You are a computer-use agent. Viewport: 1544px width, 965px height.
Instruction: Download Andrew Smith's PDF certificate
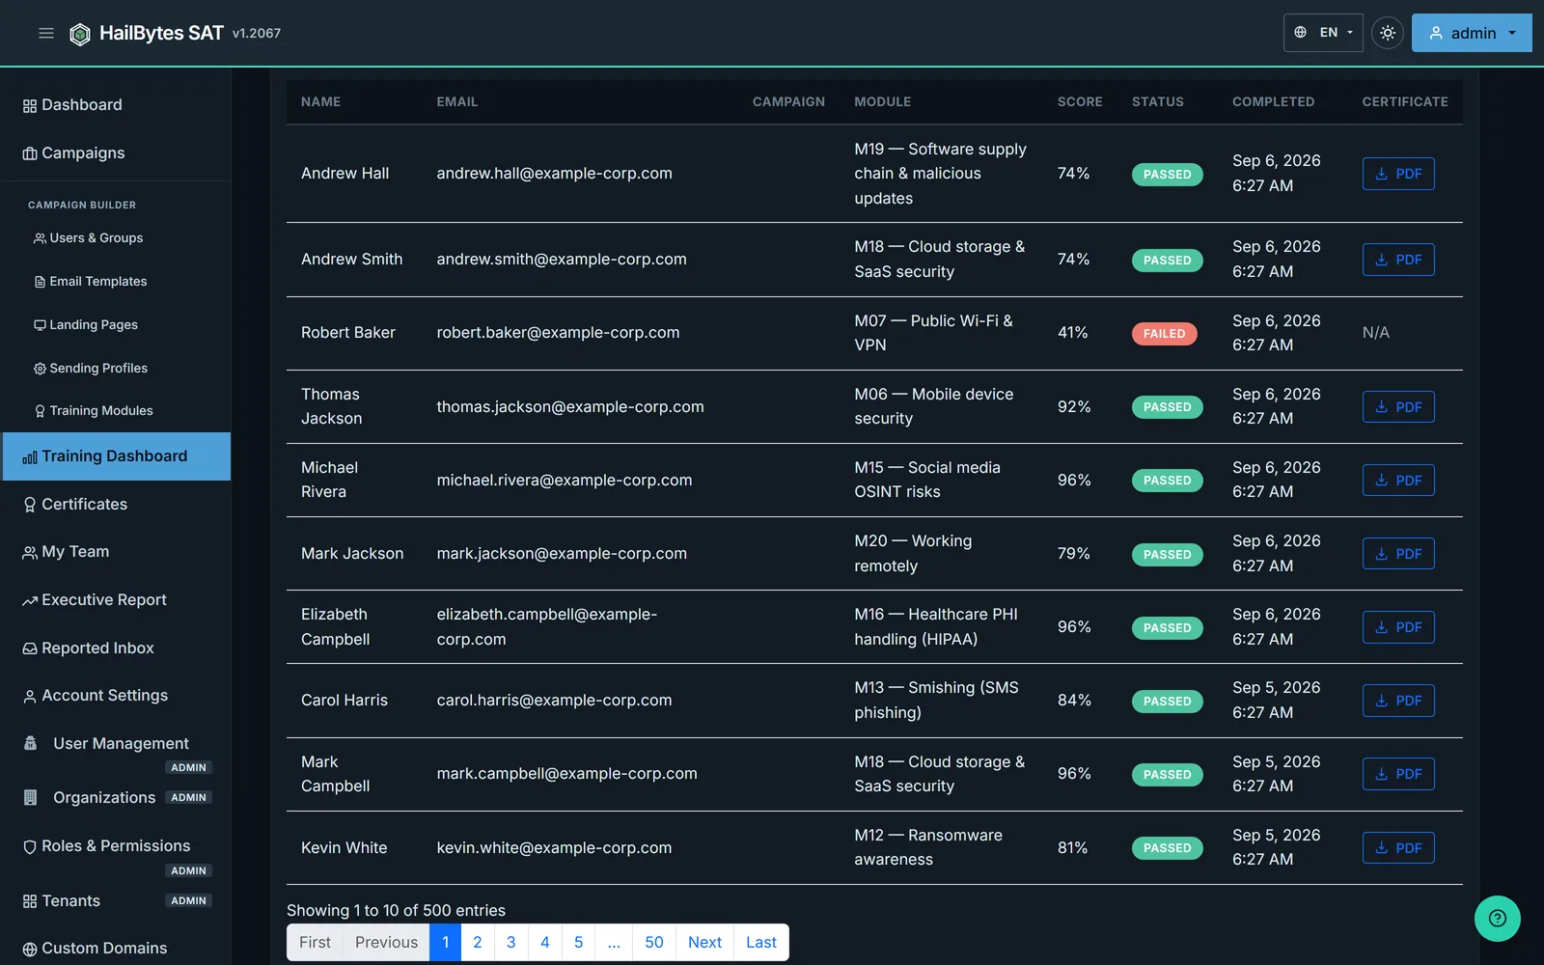1398,260
